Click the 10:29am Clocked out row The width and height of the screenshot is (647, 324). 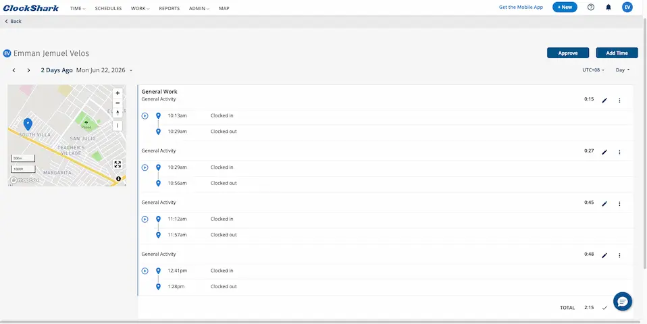coord(386,132)
